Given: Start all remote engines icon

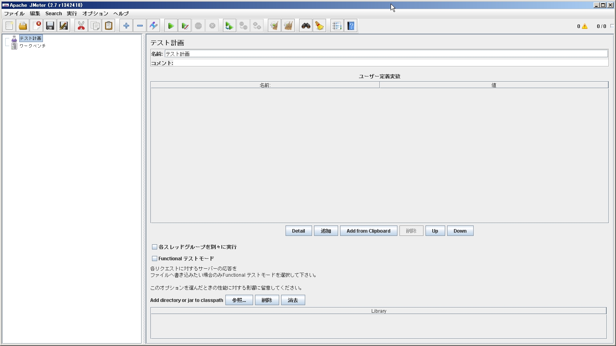Looking at the screenshot, I should 230,26.
